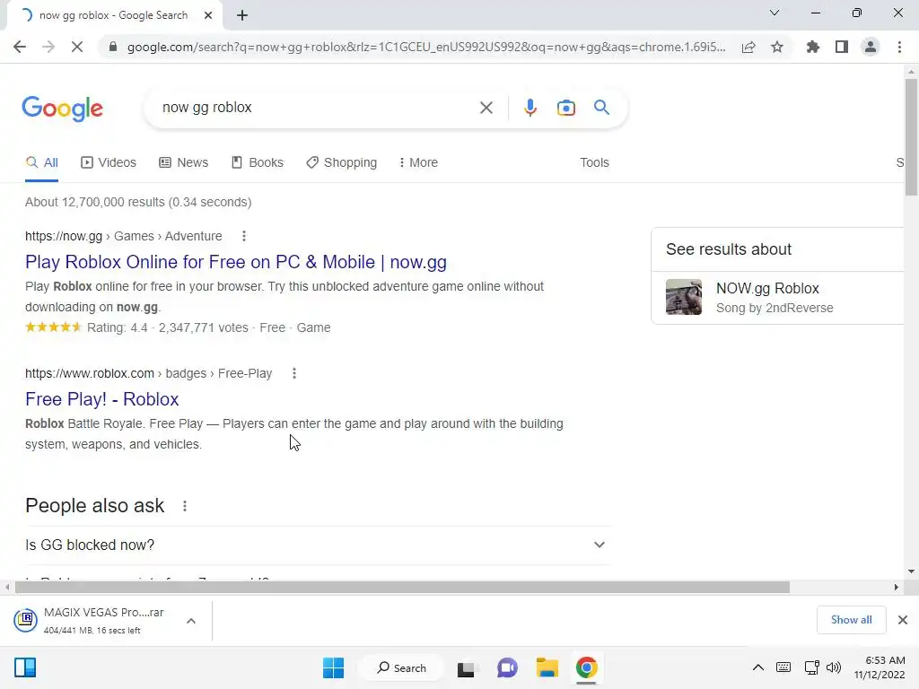The image size is (919, 689).
Task: Click the magnifier search button
Action: click(x=601, y=108)
